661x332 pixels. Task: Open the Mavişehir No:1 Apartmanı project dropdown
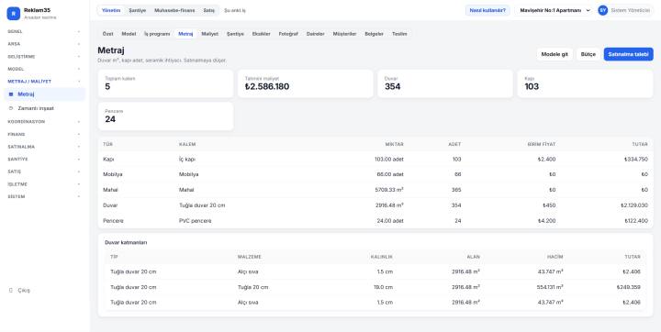pos(555,10)
